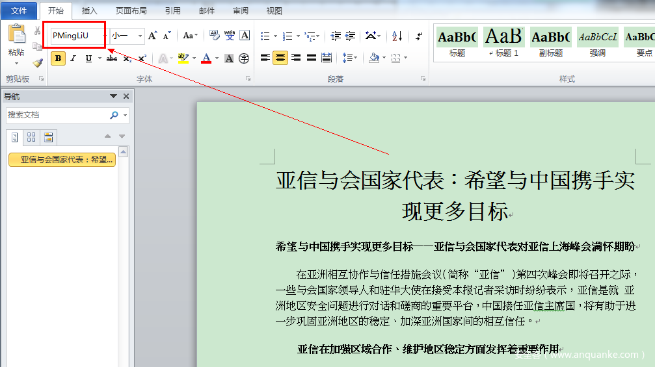Apply the 副标题 style
Viewport: 655px width, 367px height.
click(x=550, y=42)
